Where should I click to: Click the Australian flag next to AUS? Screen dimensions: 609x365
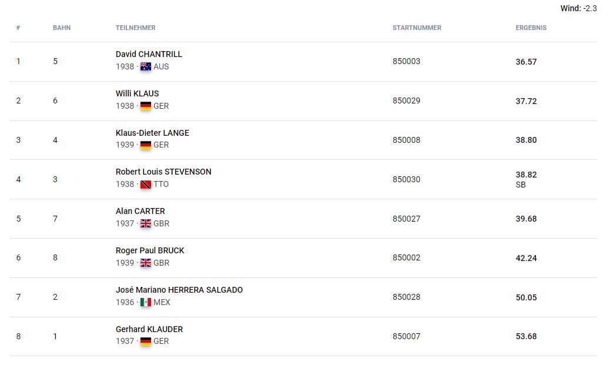pyautogui.click(x=146, y=66)
